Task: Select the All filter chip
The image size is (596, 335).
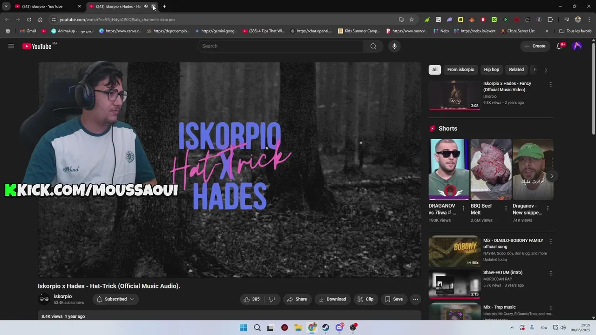Action: click(x=434, y=70)
